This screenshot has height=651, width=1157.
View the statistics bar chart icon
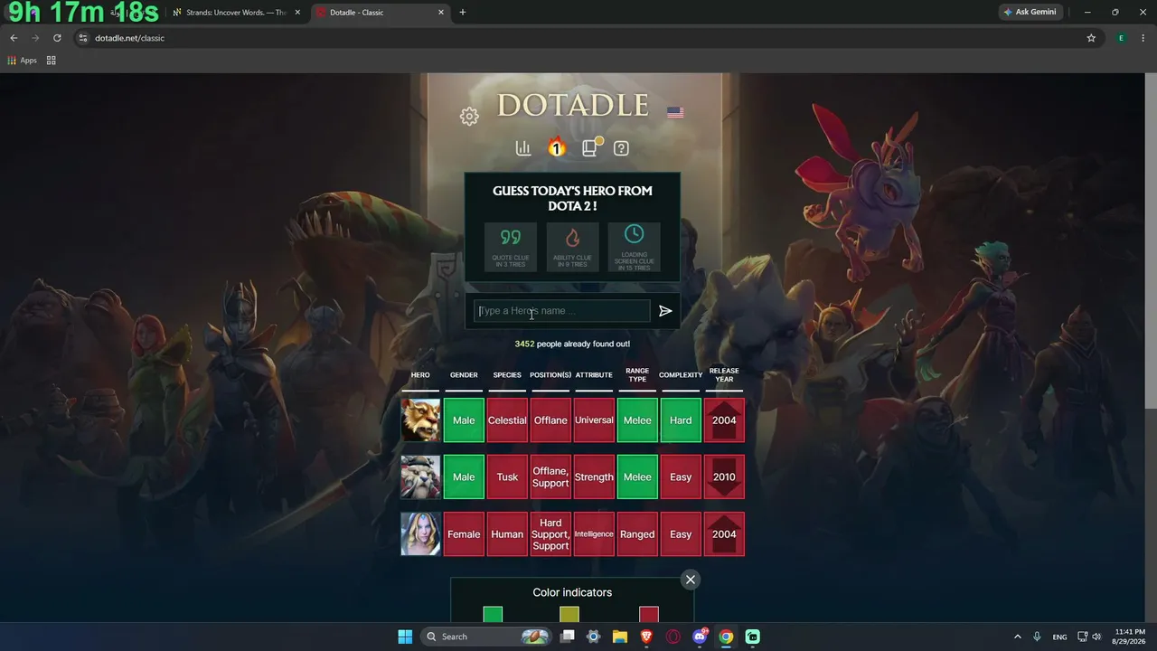pyautogui.click(x=523, y=148)
